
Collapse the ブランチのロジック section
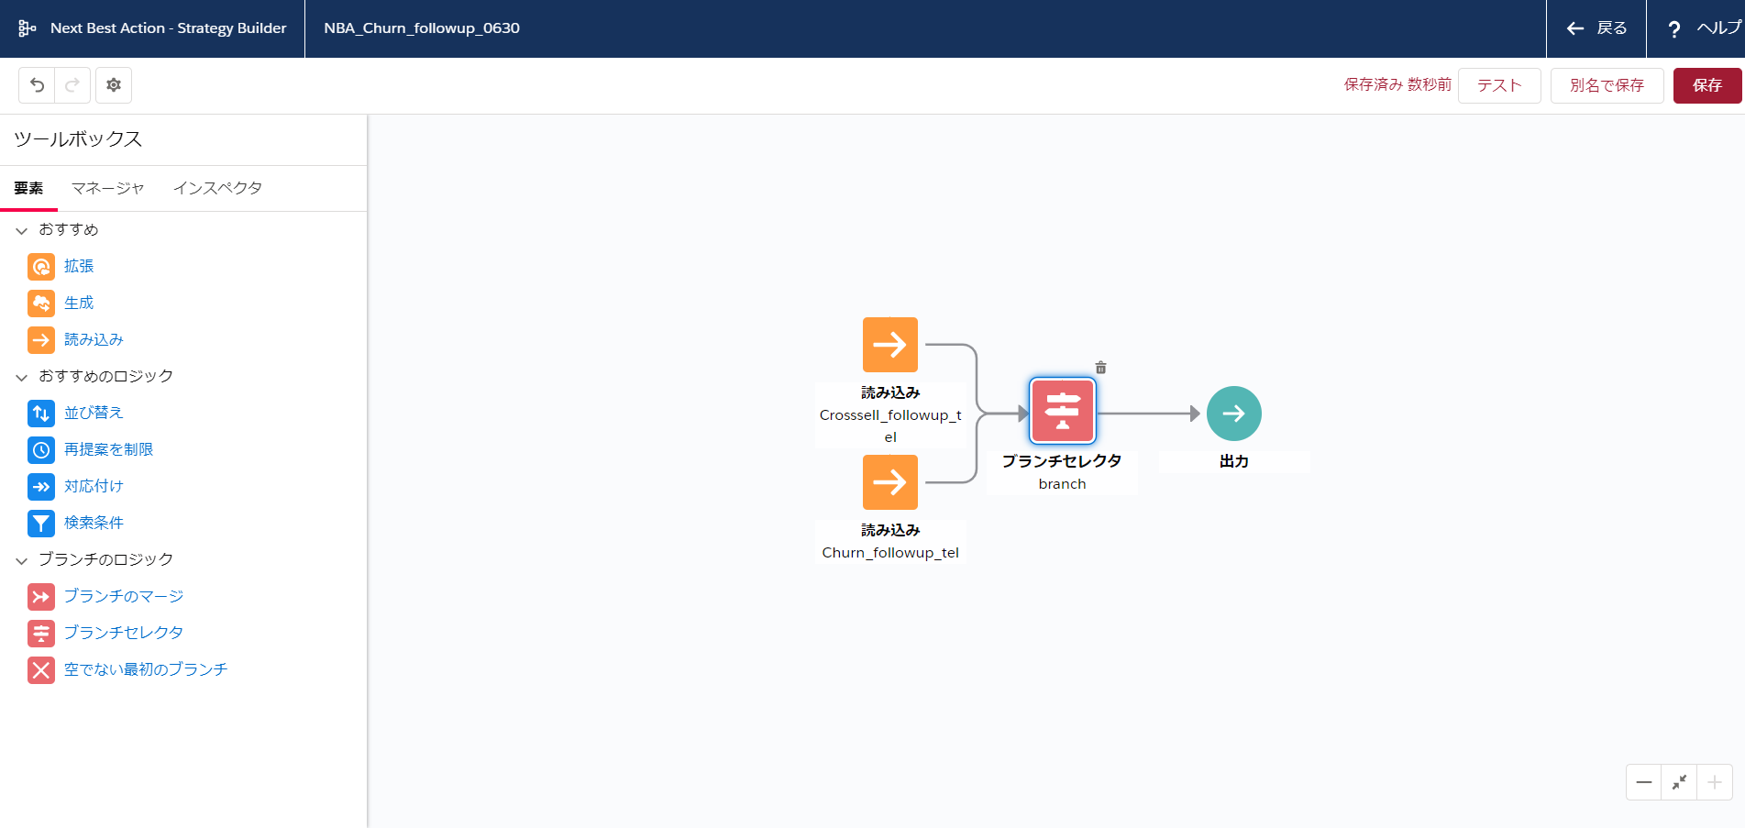(22, 560)
